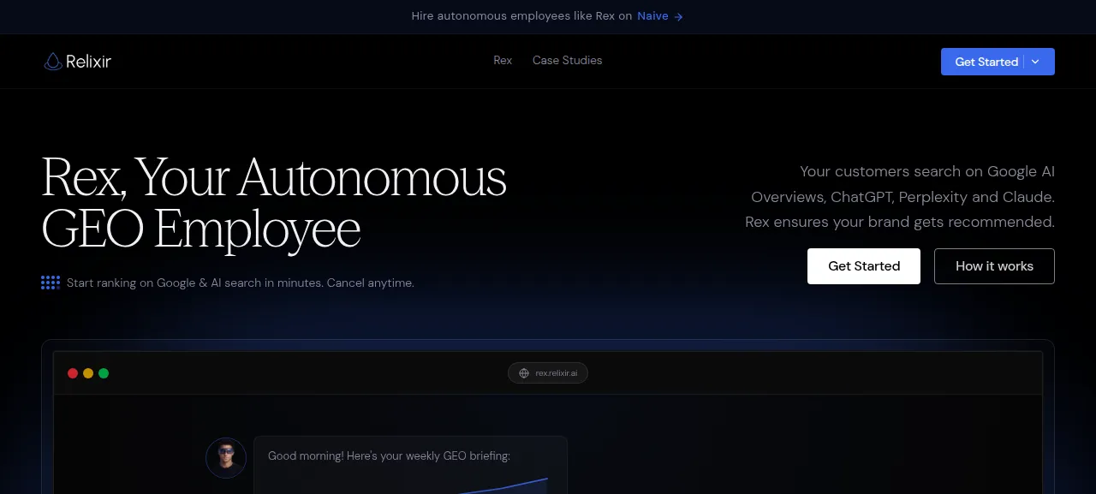The height and width of the screenshot is (494, 1096).
Task: Open the Rex navigation item
Action: (503, 60)
